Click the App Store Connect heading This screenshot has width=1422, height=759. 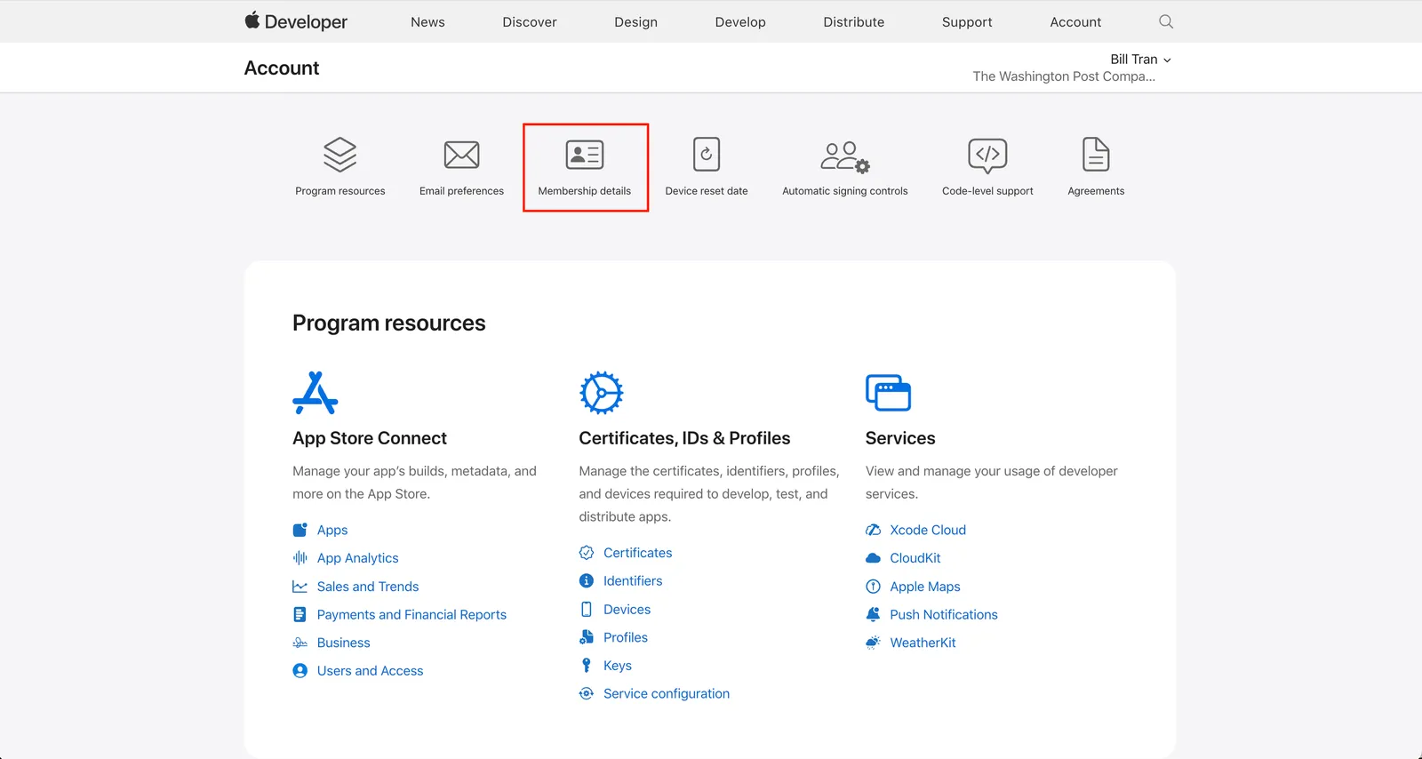point(370,438)
